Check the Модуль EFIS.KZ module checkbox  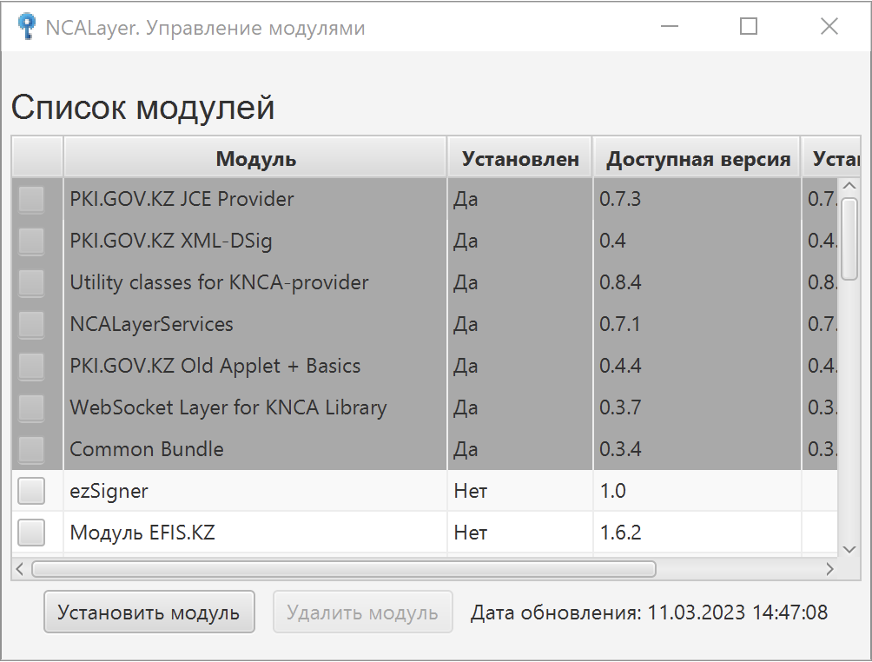tap(30, 533)
